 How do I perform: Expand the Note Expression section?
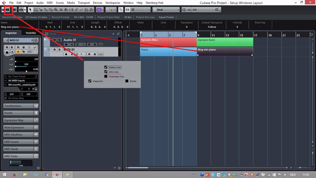point(21,127)
